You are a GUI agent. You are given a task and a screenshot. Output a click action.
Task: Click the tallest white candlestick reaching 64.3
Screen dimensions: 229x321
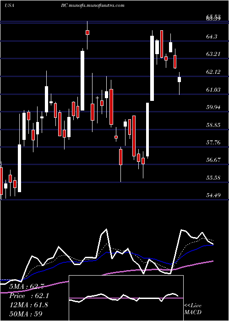(152, 68)
